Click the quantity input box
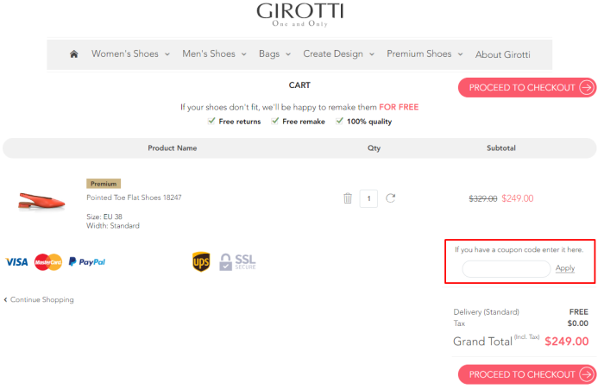The image size is (604, 389). tap(368, 198)
